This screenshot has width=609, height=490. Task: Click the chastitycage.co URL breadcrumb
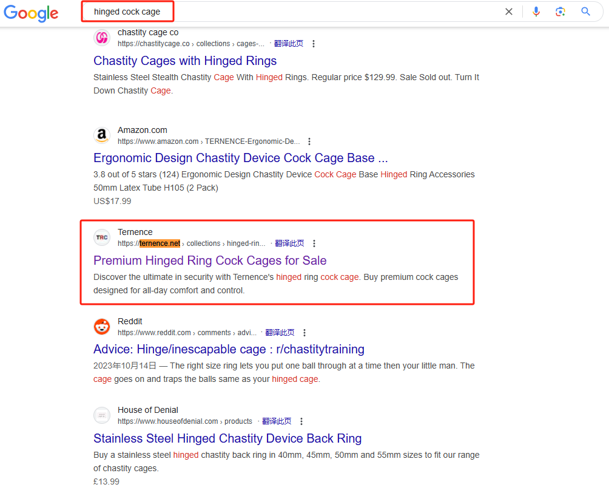point(191,44)
